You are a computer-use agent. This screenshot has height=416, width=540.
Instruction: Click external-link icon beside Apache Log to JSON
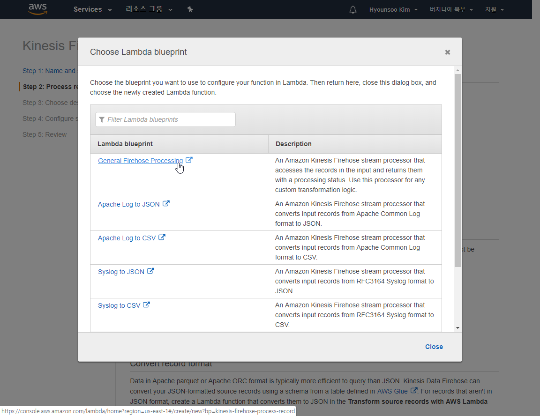coord(166,204)
